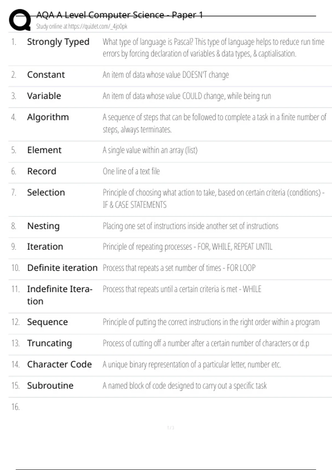Viewport: 332px width, 470px height.
Task: Open the quizlet.com study link
Action: [x=82, y=27]
